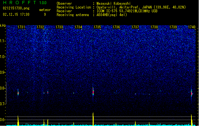This screenshot has height=126, width=199.
Task: Click the 1733 time marker
Action: click(x=59, y=27)
